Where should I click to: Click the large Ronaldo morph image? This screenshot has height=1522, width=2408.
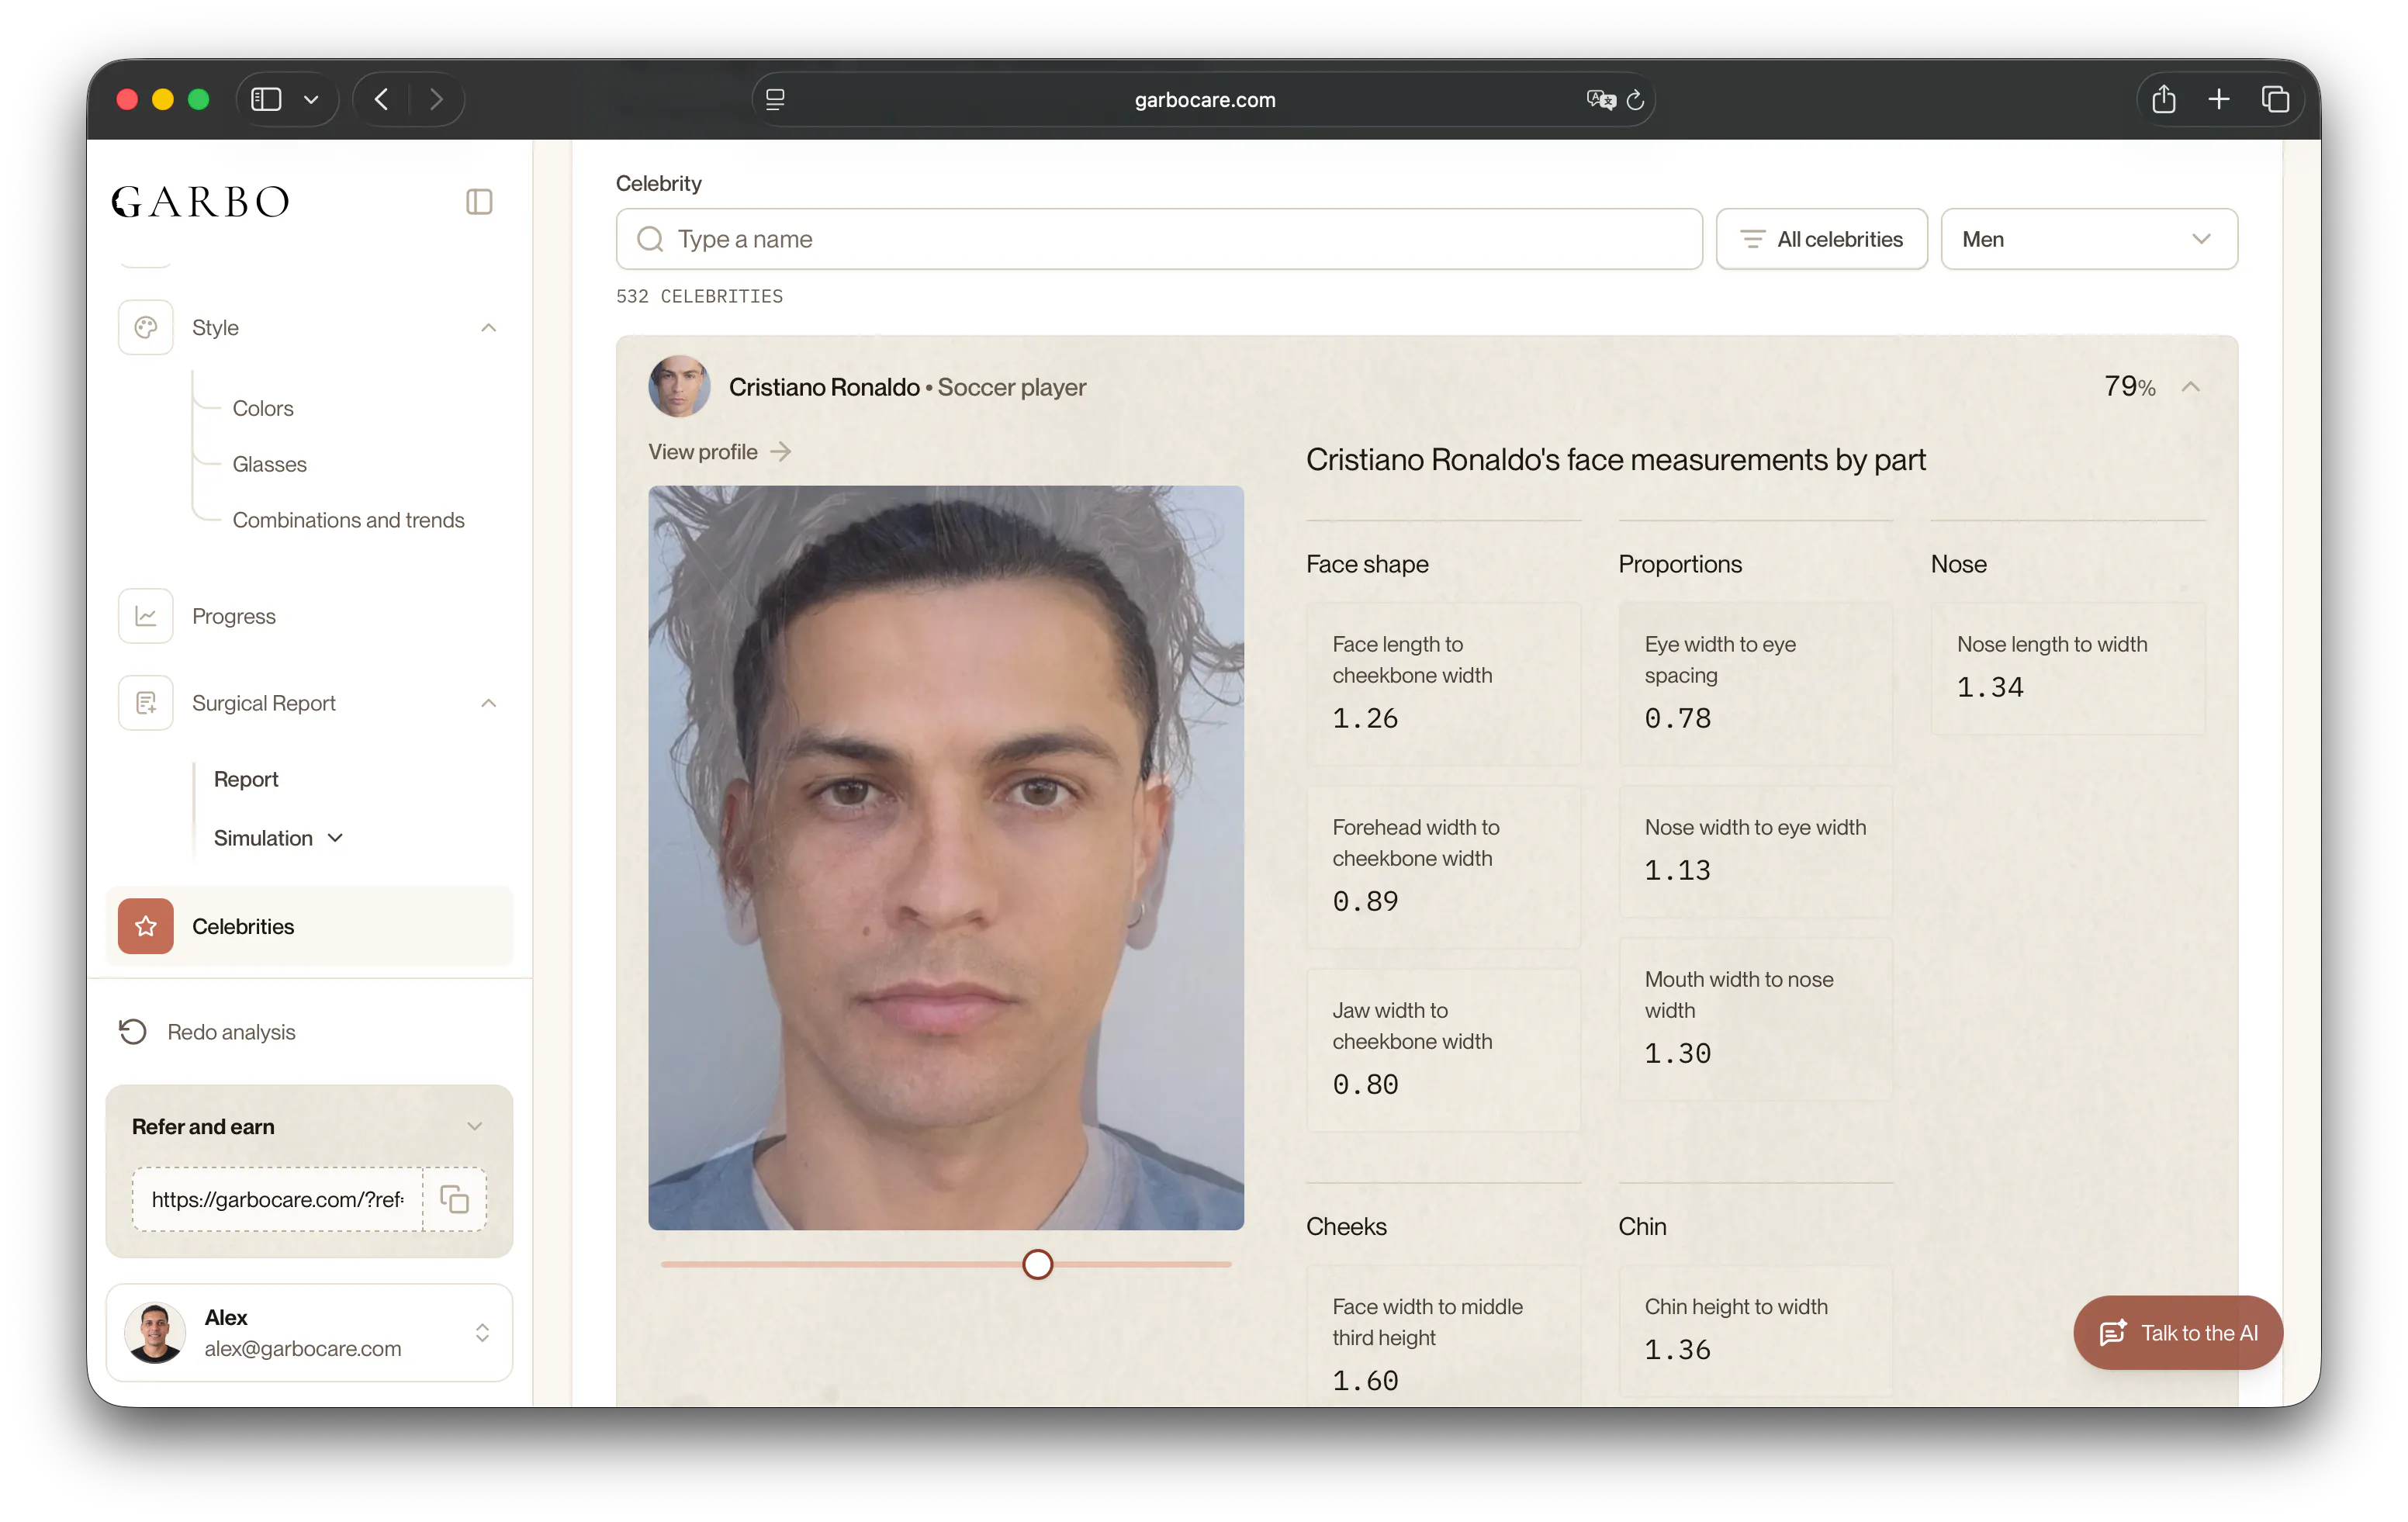(946, 857)
